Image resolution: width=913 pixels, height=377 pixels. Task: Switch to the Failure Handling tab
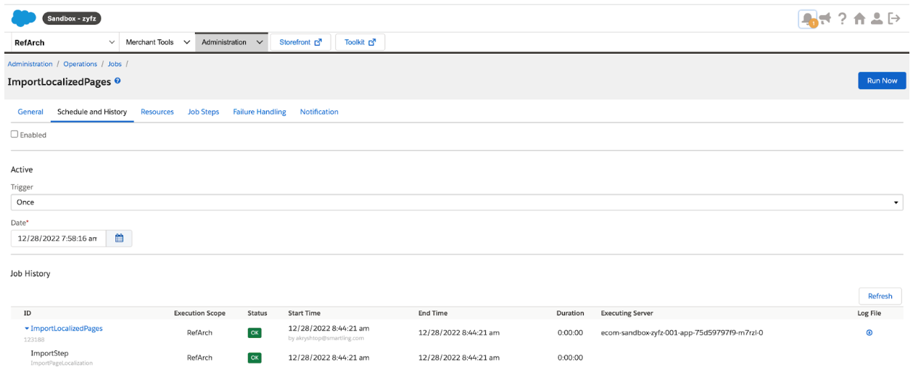click(x=259, y=112)
